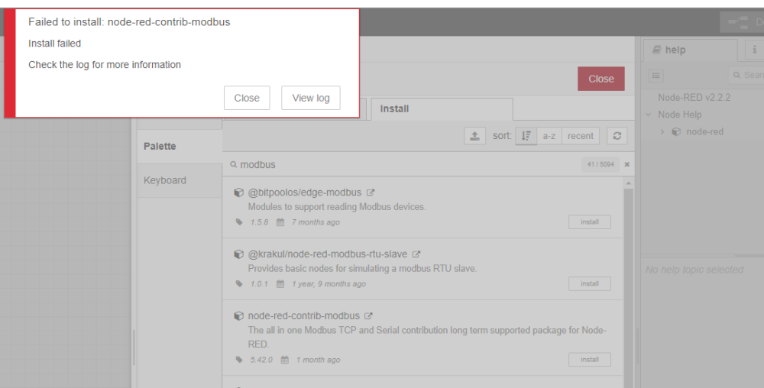Click 'No help topic selected' text
Image resolution: width=764 pixels, height=388 pixels.
point(694,270)
